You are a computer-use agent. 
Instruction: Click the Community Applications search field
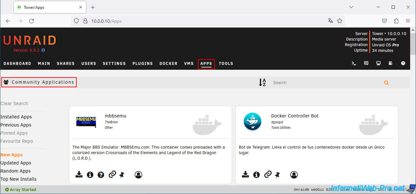click(x=325, y=83)
